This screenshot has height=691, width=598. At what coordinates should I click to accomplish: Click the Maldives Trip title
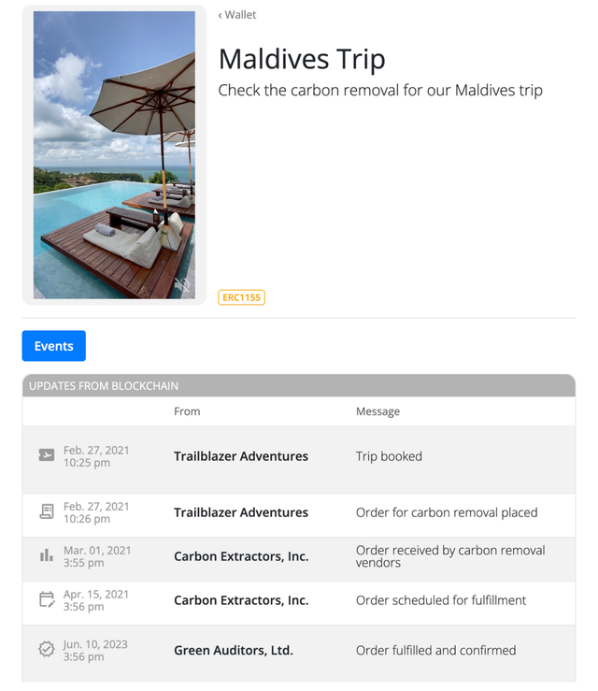(302, 60)
